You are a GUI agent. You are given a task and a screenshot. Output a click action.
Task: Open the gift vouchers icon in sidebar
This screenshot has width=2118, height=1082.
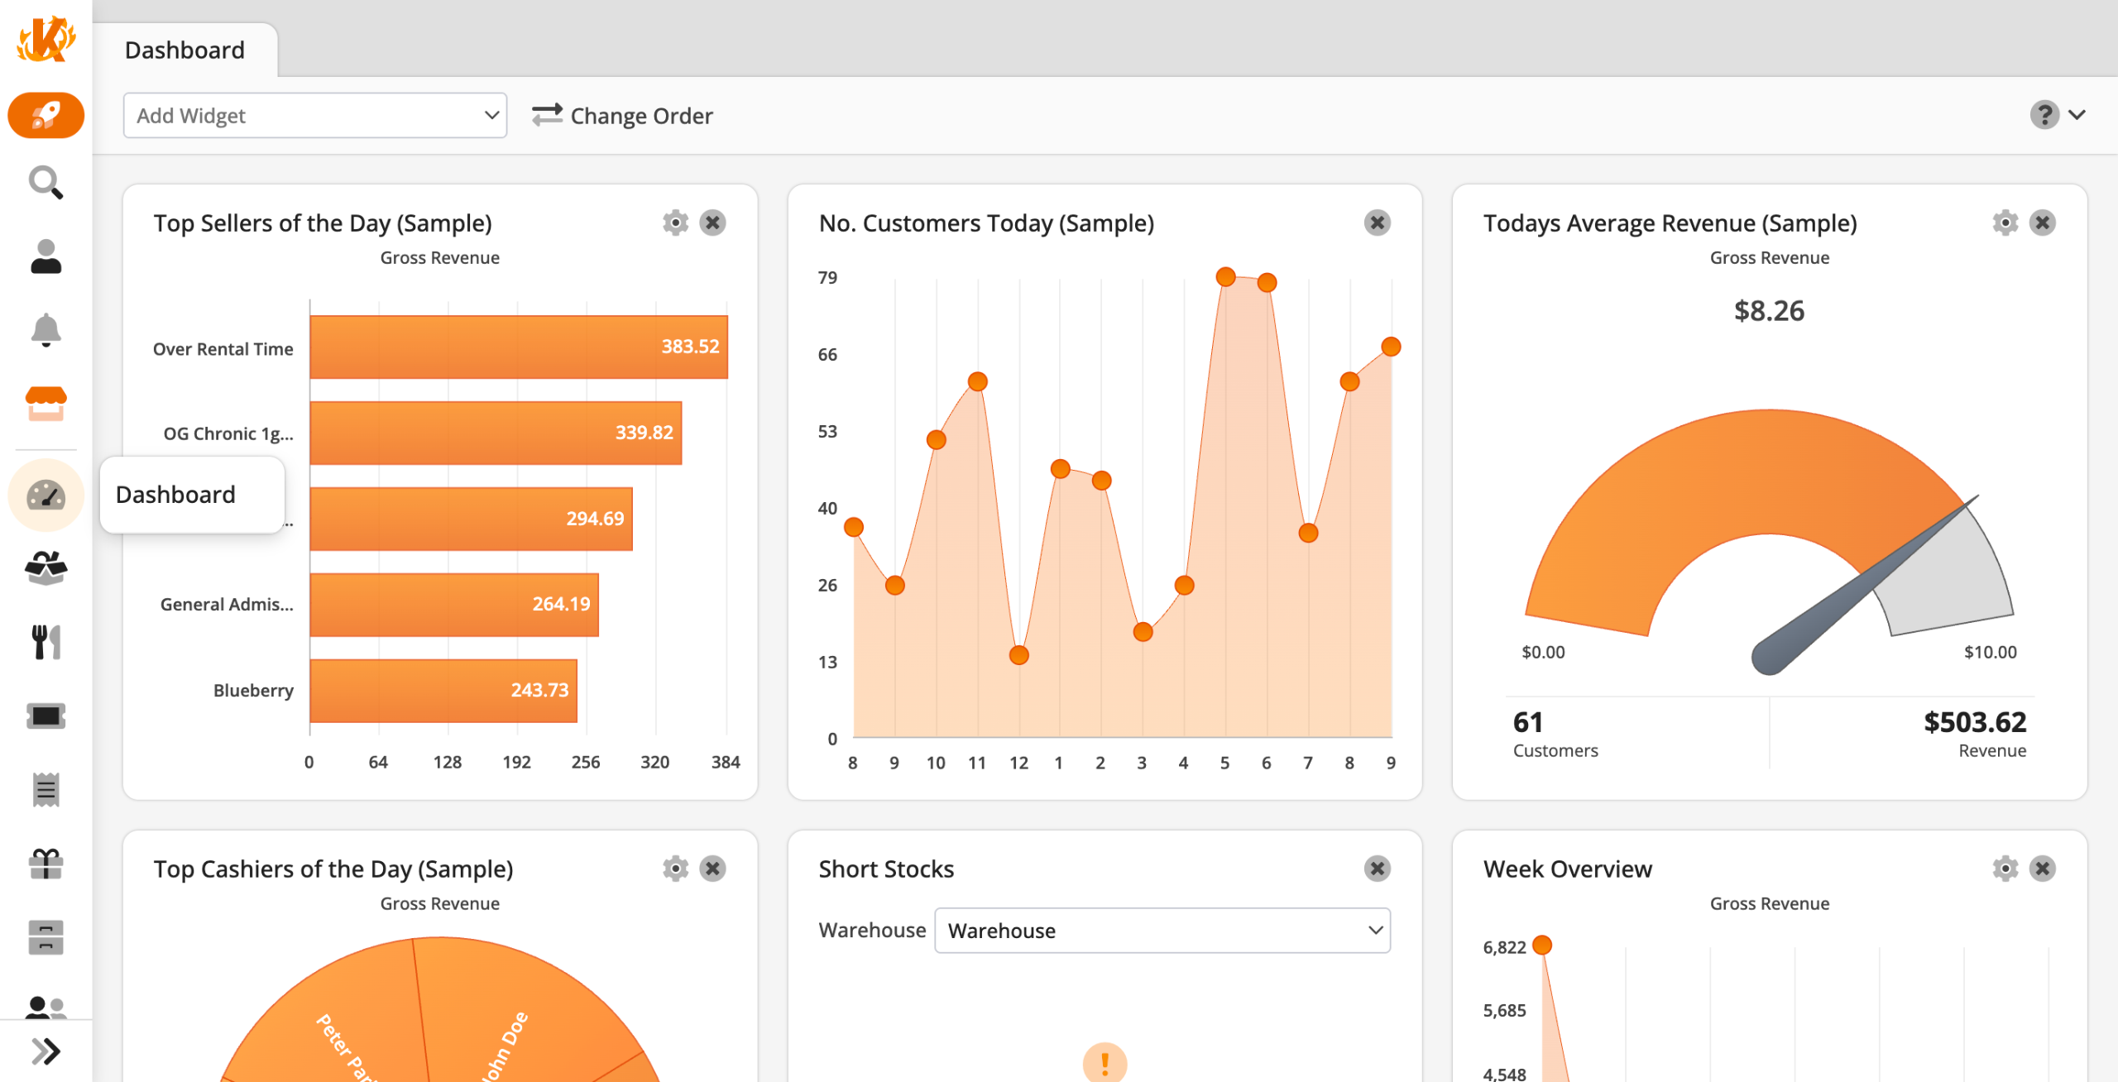click(46, 864)
